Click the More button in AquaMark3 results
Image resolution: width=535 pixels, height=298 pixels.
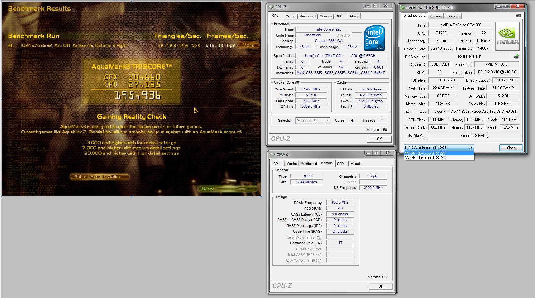coord(248,45)
